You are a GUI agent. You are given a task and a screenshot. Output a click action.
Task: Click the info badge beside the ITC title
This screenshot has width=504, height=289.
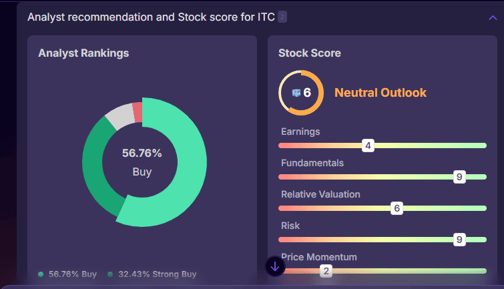click(282, 17)
